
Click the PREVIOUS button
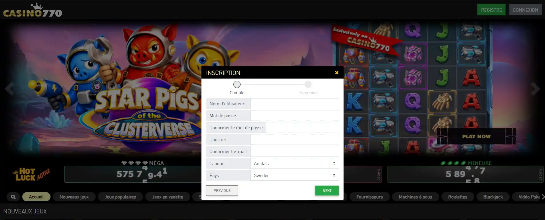[x=222, y=190]
